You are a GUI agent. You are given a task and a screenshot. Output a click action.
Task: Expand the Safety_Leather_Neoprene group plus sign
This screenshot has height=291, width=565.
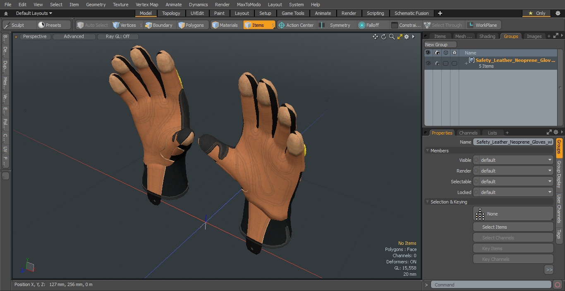(x=466, y=63)
